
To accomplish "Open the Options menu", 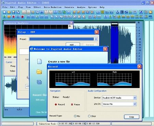I will point(92,7).
